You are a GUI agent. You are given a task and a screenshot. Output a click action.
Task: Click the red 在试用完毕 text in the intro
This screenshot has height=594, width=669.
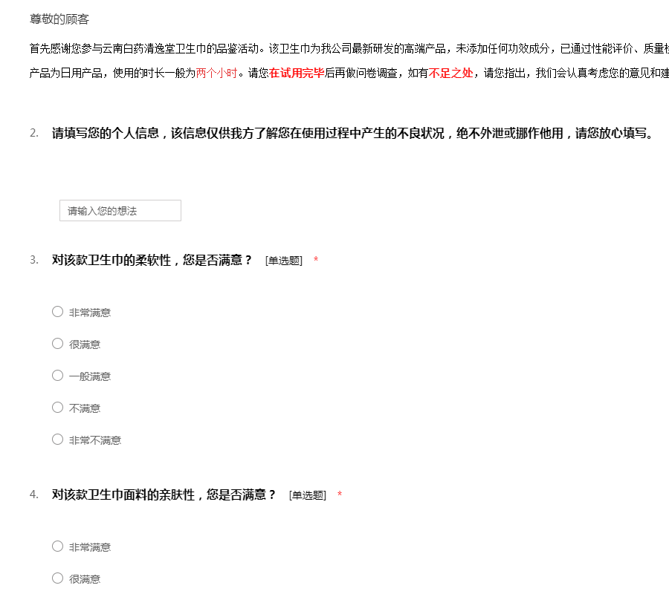click(x=297, y=74)
